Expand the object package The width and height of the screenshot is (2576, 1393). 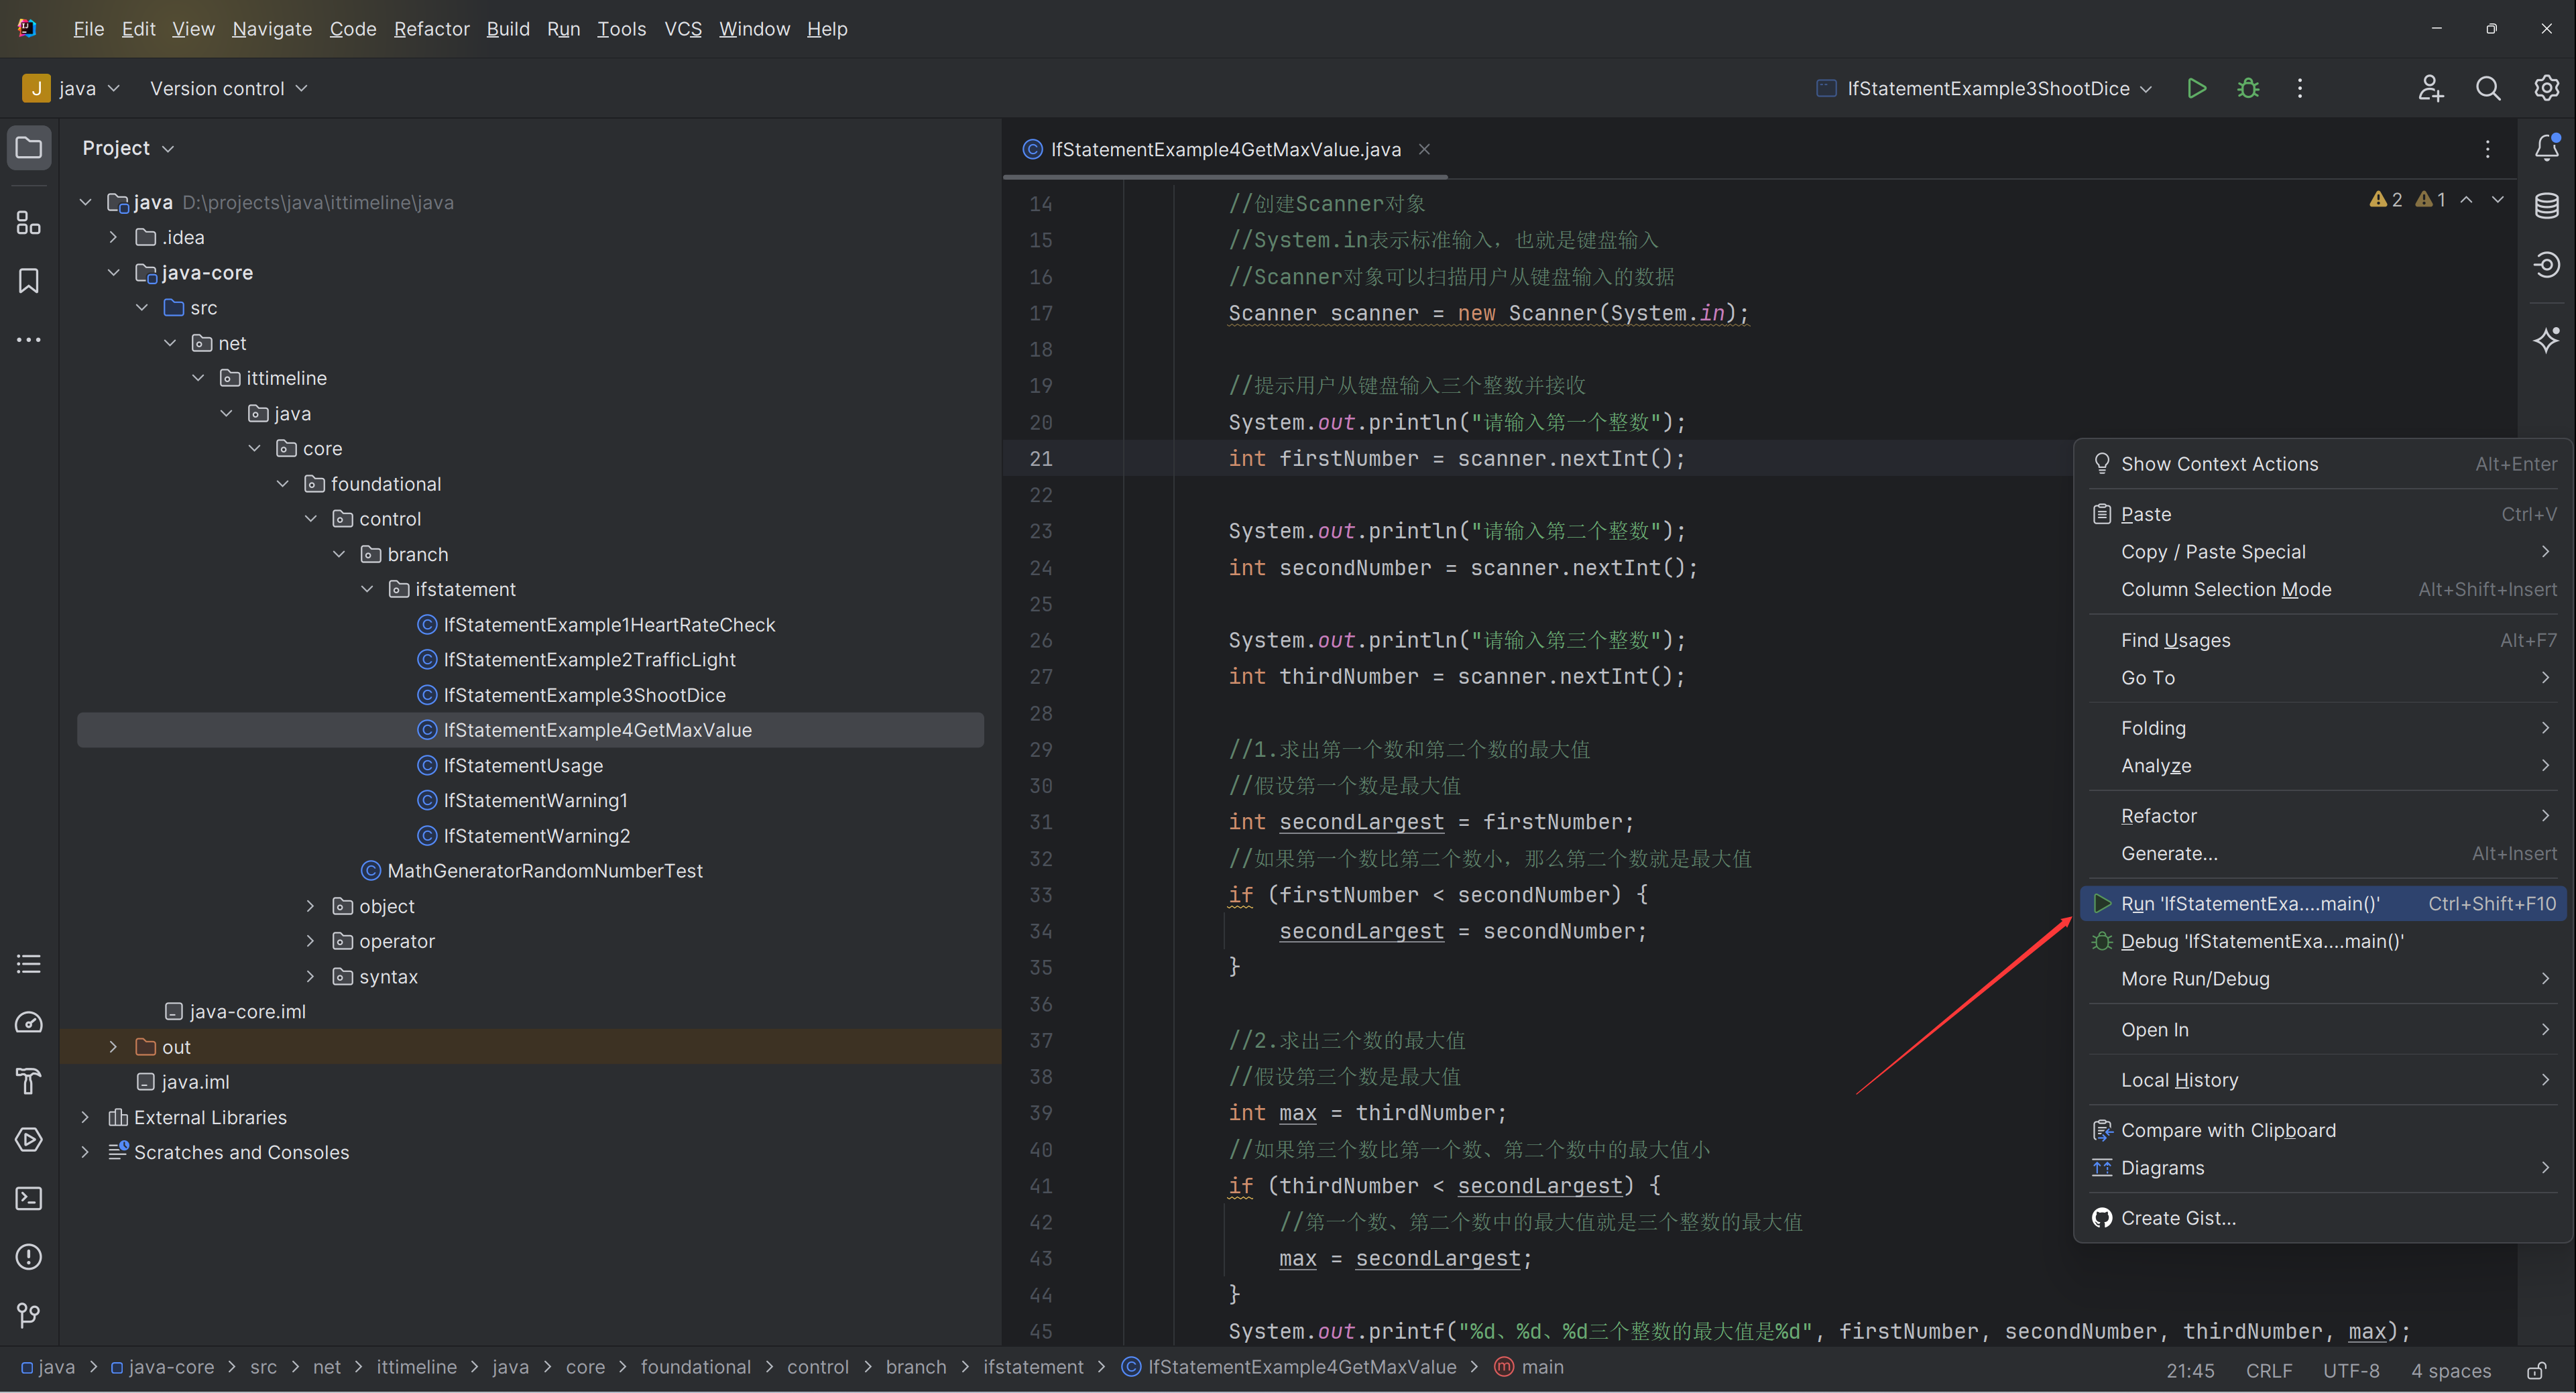pos(310,906)
